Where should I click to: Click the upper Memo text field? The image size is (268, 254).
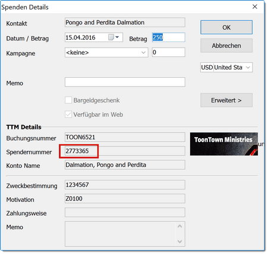(125, 82)
